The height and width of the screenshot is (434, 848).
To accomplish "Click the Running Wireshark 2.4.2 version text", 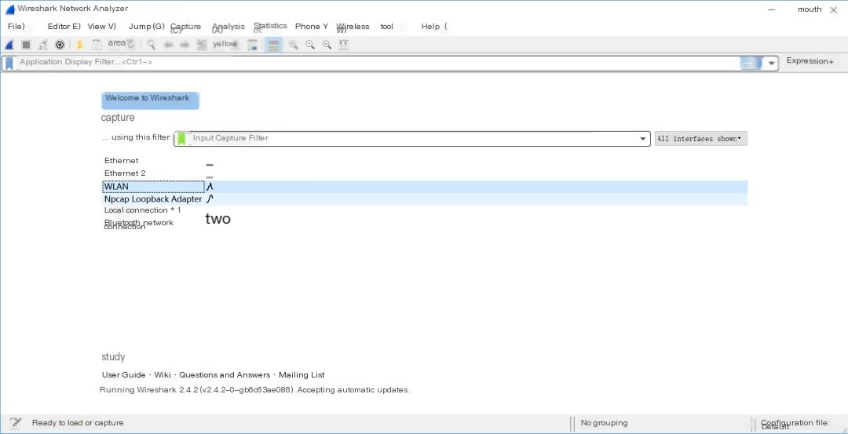I will click(x=254, y=390).
